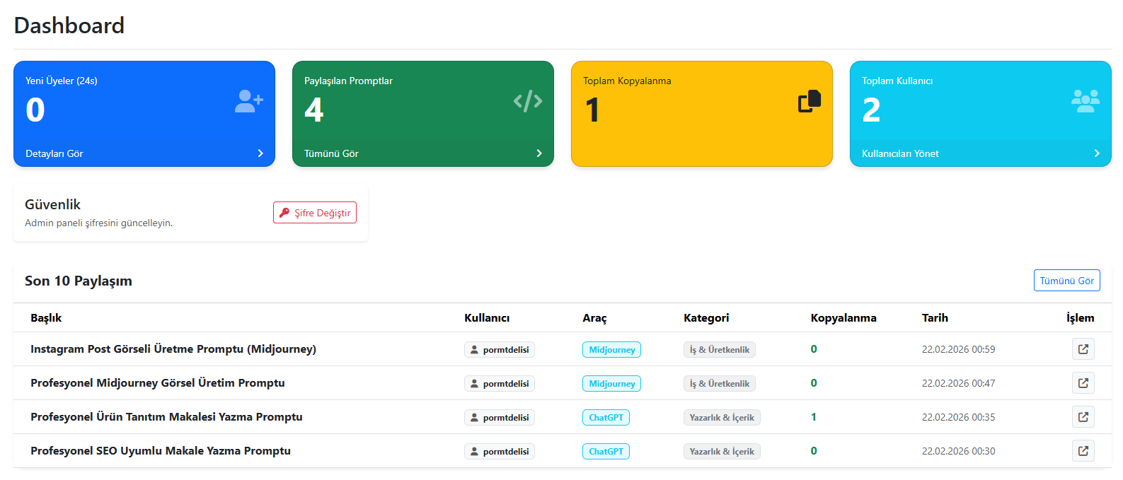This screenshot has height=480, width=1123.
Task: Click the chevron arrow next to Kullanıcıları Yönet
Action: [x=1097, y=153]
